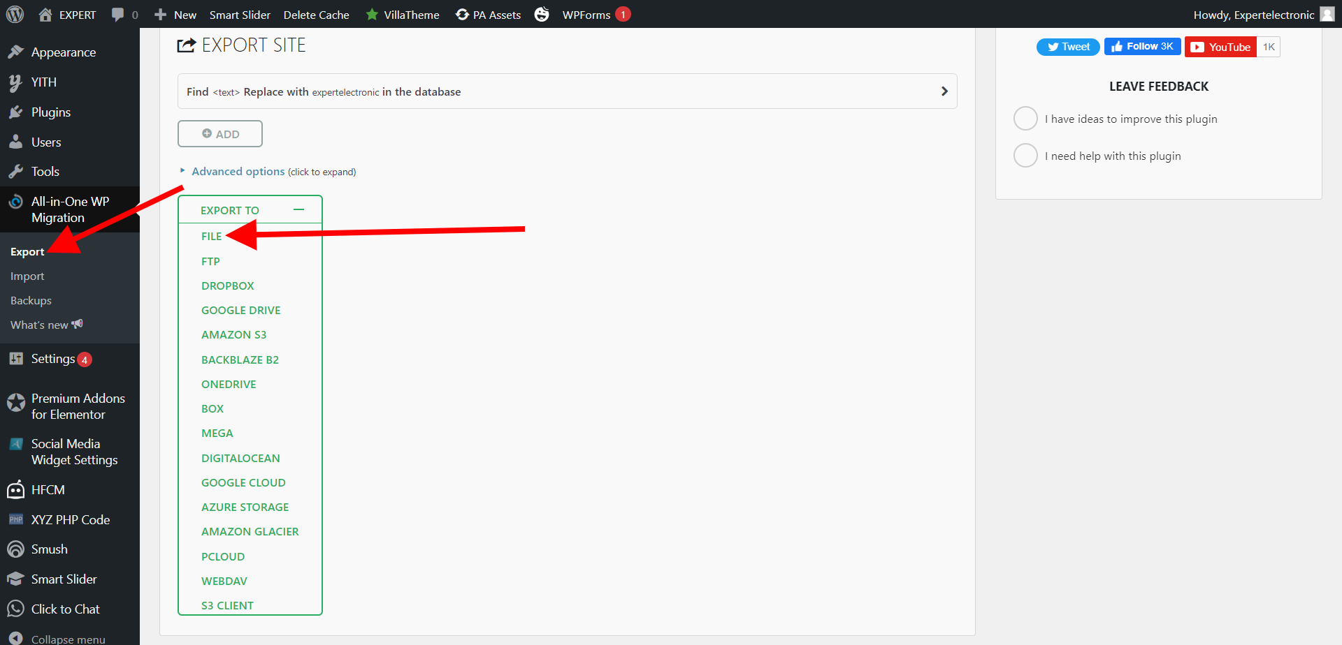
Task: Click the Tweet button
Action: click(1068, 47)
